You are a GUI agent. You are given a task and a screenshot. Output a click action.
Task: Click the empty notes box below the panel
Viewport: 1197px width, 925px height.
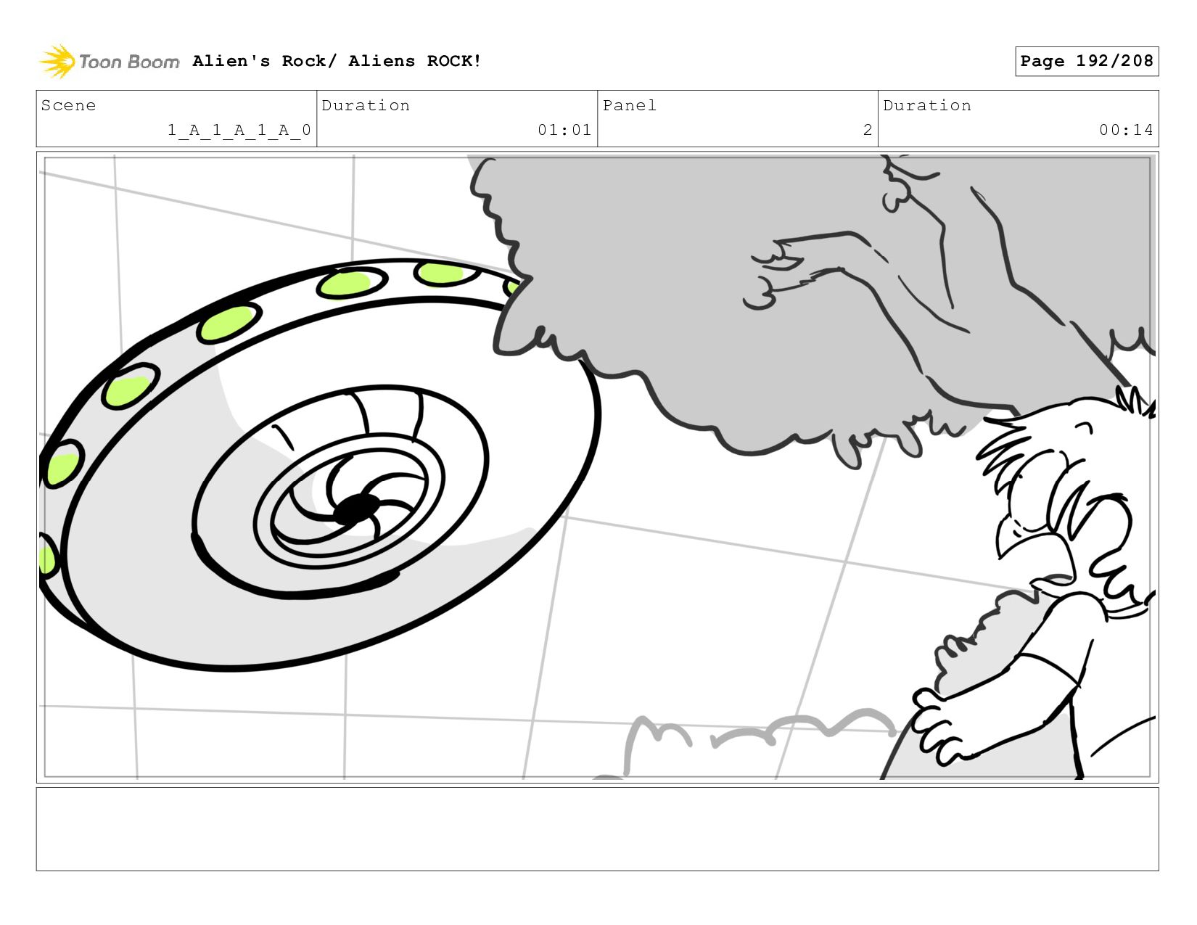(597, 829)
